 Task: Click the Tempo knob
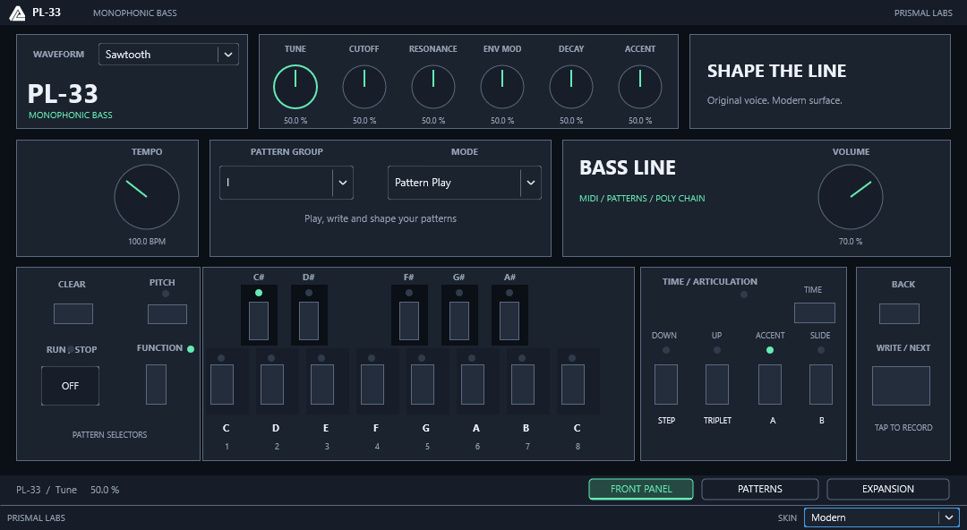(147, 197)
